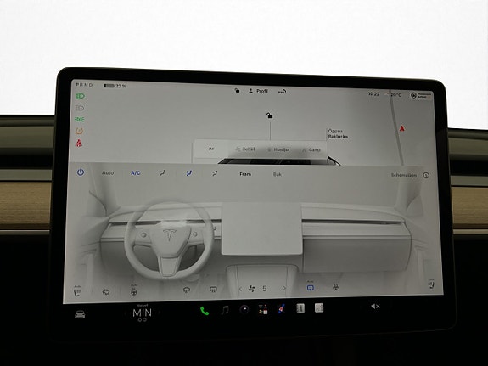Click the schedule clock icon
The height and width of the screenshot is (366, 488).
tap(426, 176)
